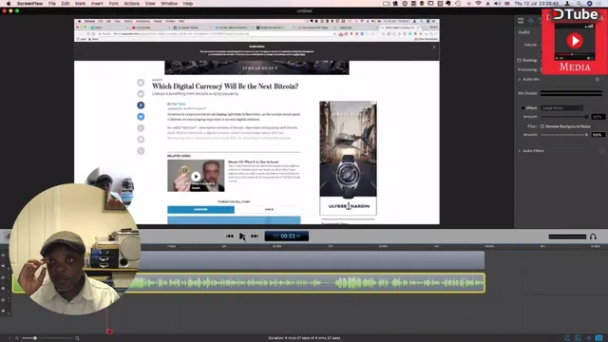608x342 pixels.
Task: Open the Window menu
Action: 169,4
